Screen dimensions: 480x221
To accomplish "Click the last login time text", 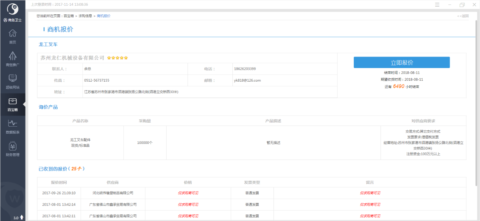I will [59, 5].
